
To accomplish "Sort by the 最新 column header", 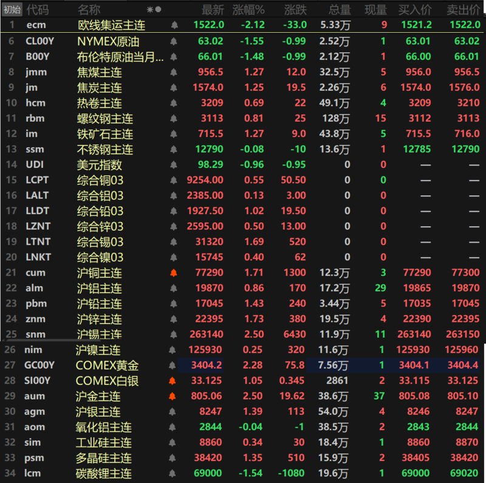I will (x=213, y=10).
